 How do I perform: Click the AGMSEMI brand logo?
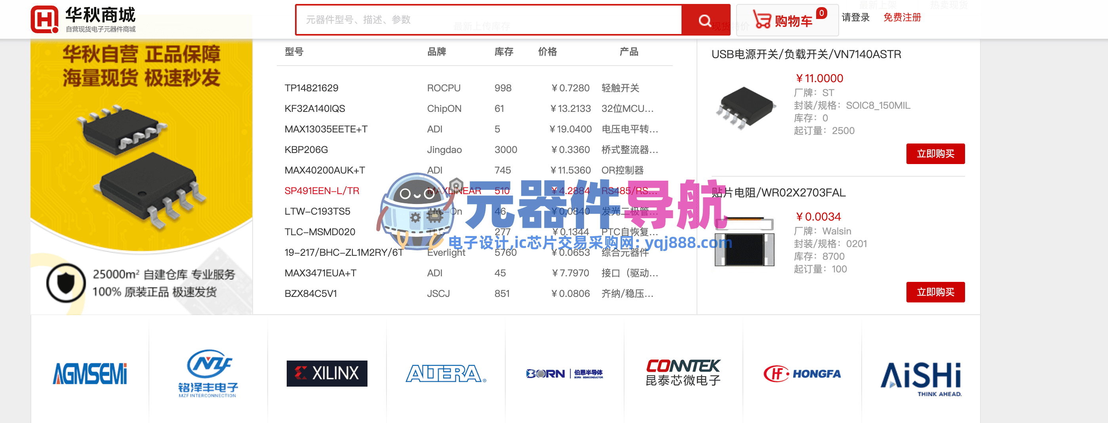(x=90, y=373)
